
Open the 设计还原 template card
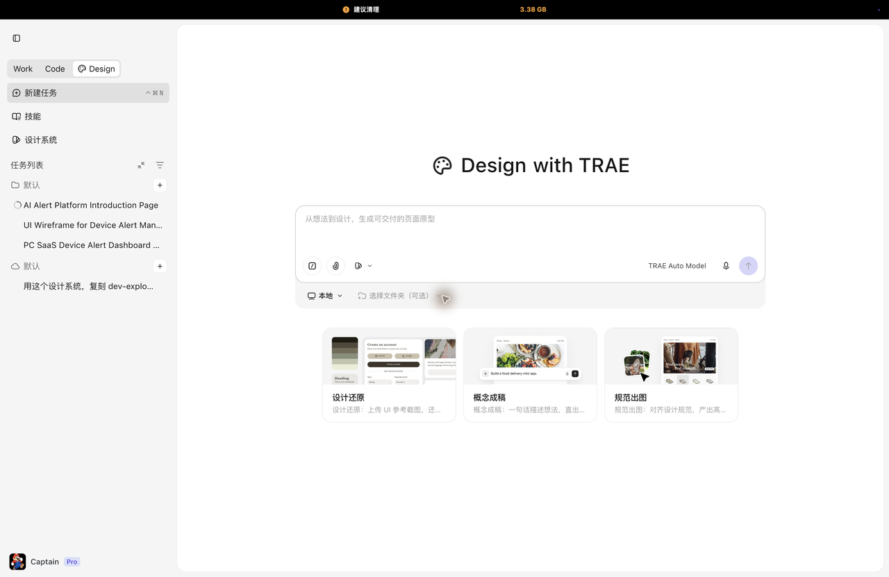(389, 375)
